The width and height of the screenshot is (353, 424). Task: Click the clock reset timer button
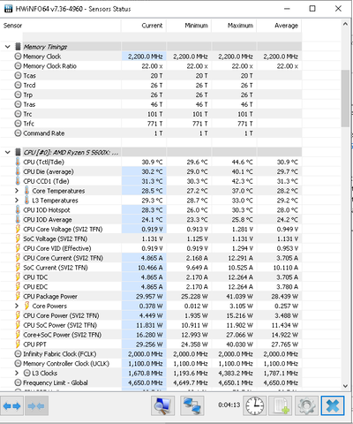[255, 406]
